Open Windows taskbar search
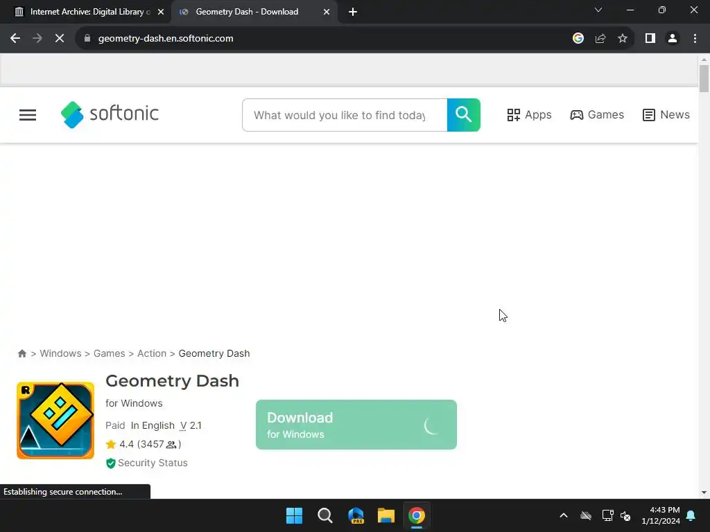 (324, 515)
